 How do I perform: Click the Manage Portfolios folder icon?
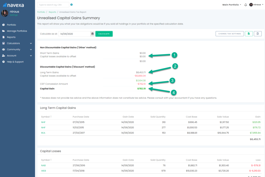(3, 31)
